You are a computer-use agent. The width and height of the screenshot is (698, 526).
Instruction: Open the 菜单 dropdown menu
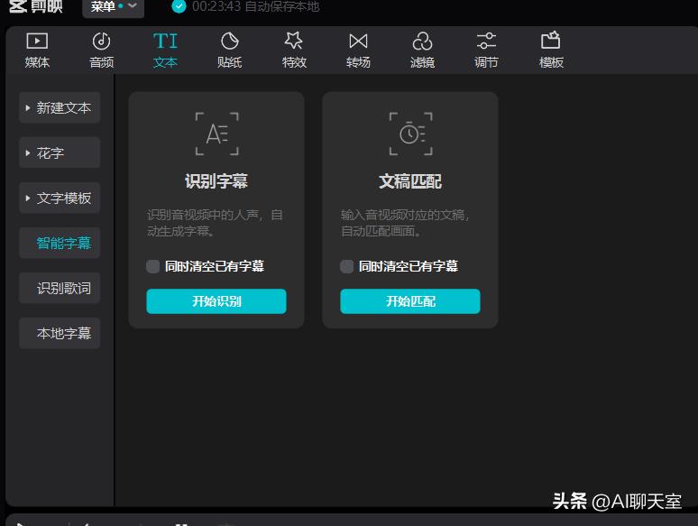[x=113, y=7]
